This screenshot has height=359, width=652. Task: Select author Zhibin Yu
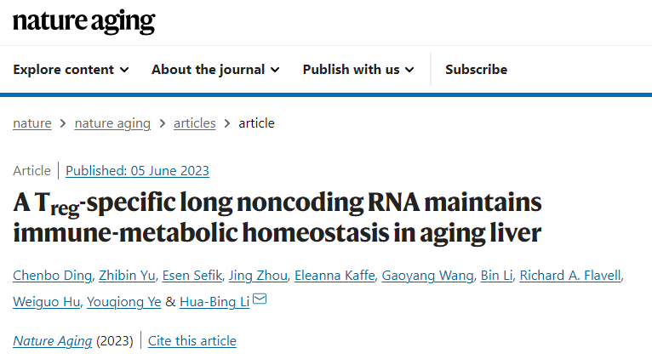tap(127, 276)
